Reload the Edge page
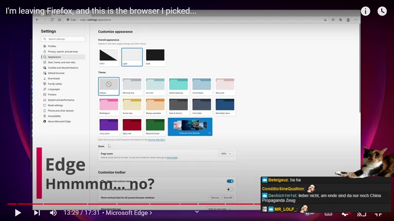The image size is (394, 221). (52, 20)
